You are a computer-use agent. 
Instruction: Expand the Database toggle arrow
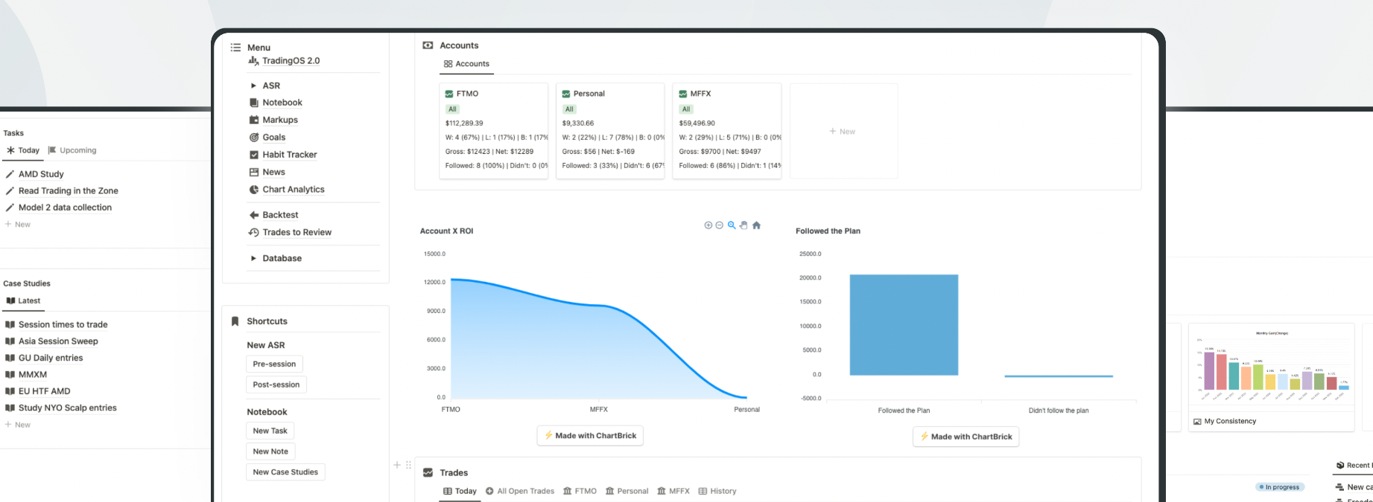click(253, 259)
